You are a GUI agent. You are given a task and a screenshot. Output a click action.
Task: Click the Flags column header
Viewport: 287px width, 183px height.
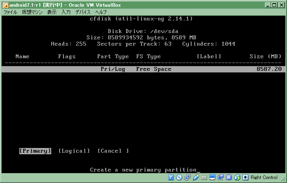(x=67, y=57)
